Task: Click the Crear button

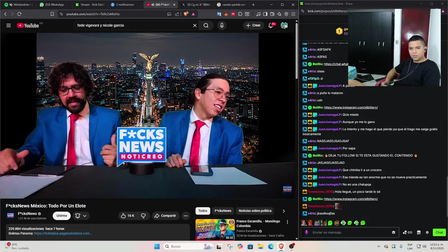Action: point(253,25)
